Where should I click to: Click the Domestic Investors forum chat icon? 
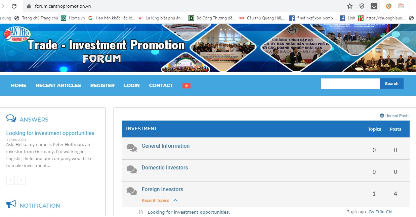[x=132, y=169]
